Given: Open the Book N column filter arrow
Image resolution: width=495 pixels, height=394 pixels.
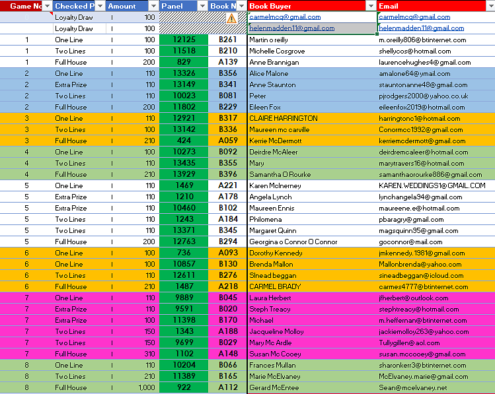Looking at the screenshot, I should tap(241, 6).
